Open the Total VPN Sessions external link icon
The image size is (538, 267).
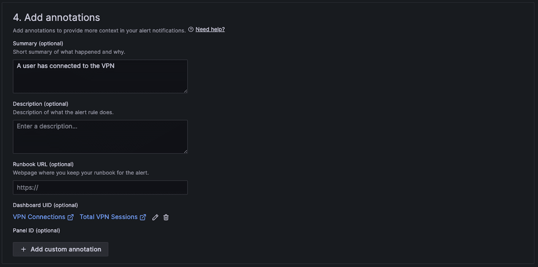(143, 217)
